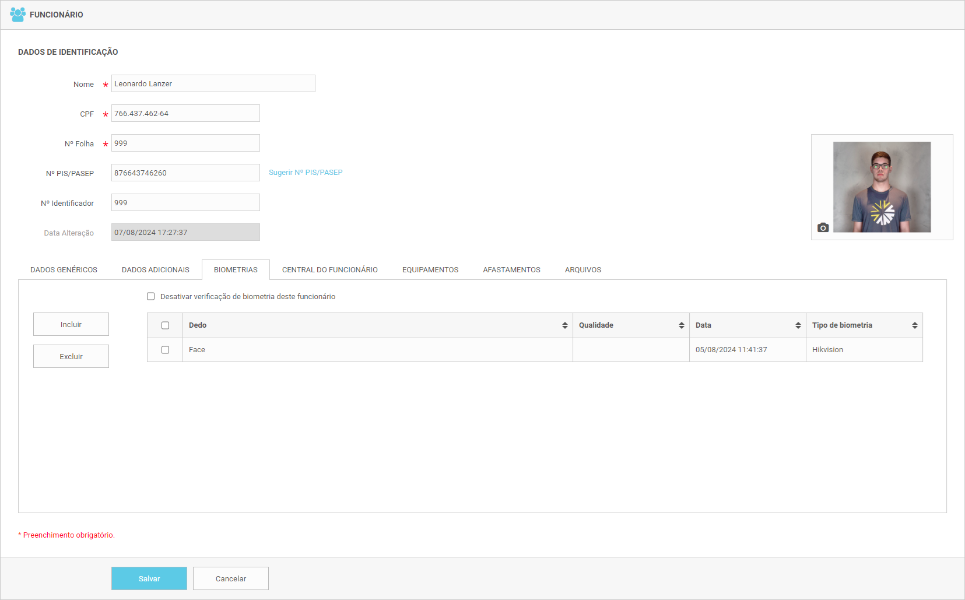This screenshot has width=965, height=600.
Task: Click the camera icon beside employee photo
Action: click(823, 227)
